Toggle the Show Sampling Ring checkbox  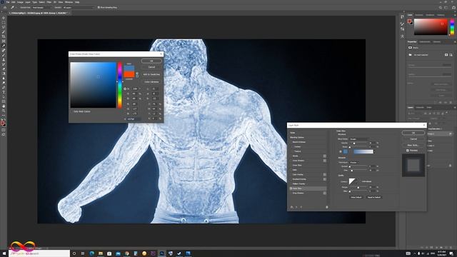pyautogui.click(x=99, y=8)
